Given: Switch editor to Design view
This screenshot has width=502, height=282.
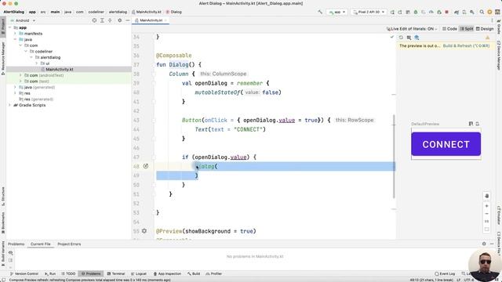Looking at the screenshot, I should click(x=485, y=29).
